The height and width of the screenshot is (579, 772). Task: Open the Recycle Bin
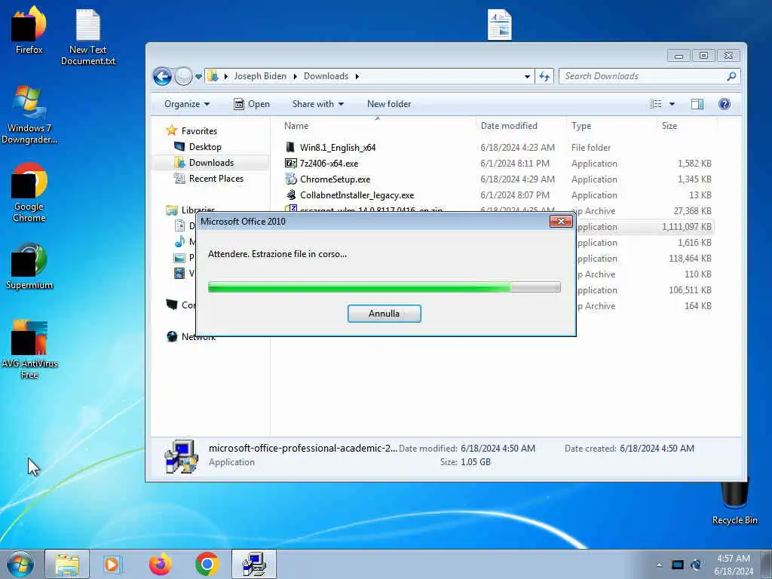tap(734, 500)
